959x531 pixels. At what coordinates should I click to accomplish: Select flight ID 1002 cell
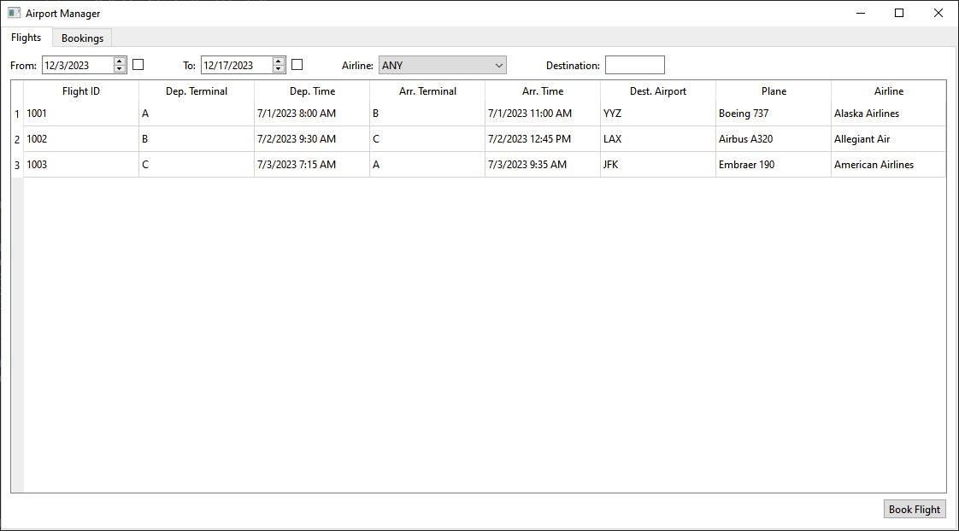pos(80,139)
